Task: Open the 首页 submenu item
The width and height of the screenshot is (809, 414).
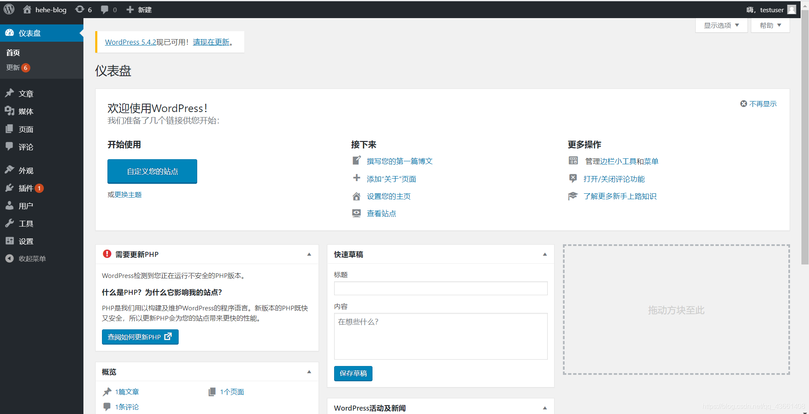Action: pyautogui.click(x=13, y=53)
